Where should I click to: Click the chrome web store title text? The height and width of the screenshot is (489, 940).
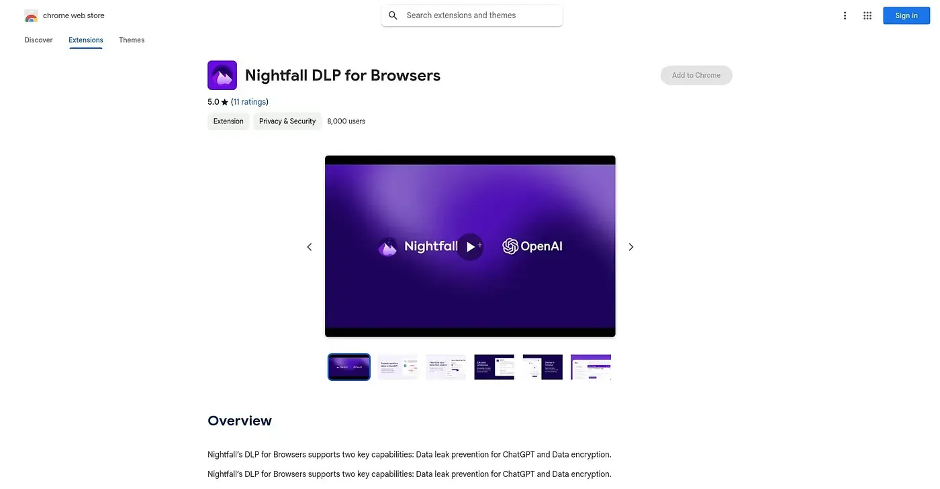(x=74, y=15)
